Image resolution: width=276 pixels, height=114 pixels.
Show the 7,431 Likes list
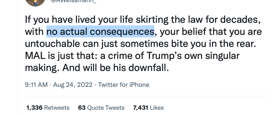point(148,108)
